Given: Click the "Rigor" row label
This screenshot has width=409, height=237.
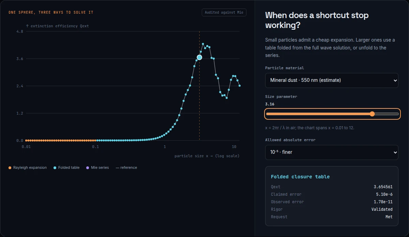Looking at the screenshot, I should (x=277, y=209).
